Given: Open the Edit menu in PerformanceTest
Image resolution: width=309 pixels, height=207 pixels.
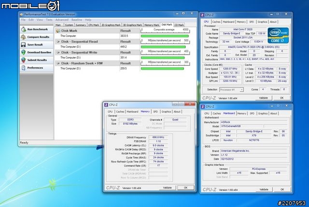Looking at the screenshot, I should pos(31,20).
